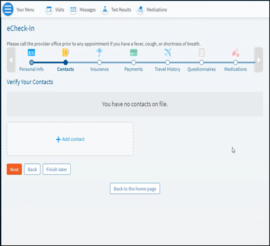The width and height of the screenshot is (270, 246).
Task: Click the Questionnaires clipboard icon
Action: click(202, 53)
